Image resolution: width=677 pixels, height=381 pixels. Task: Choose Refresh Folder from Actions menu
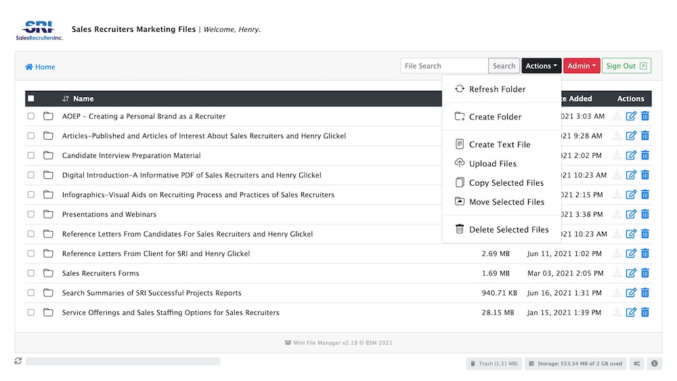501,89
